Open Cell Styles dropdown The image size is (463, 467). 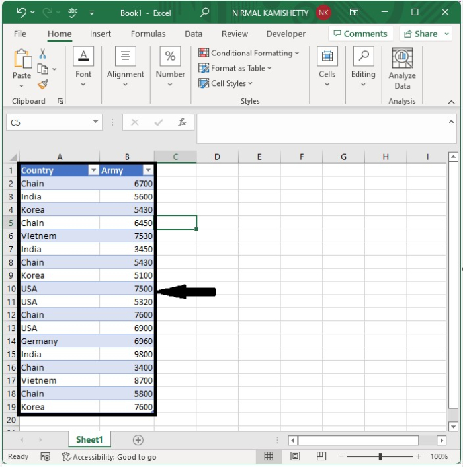[226, 83]
